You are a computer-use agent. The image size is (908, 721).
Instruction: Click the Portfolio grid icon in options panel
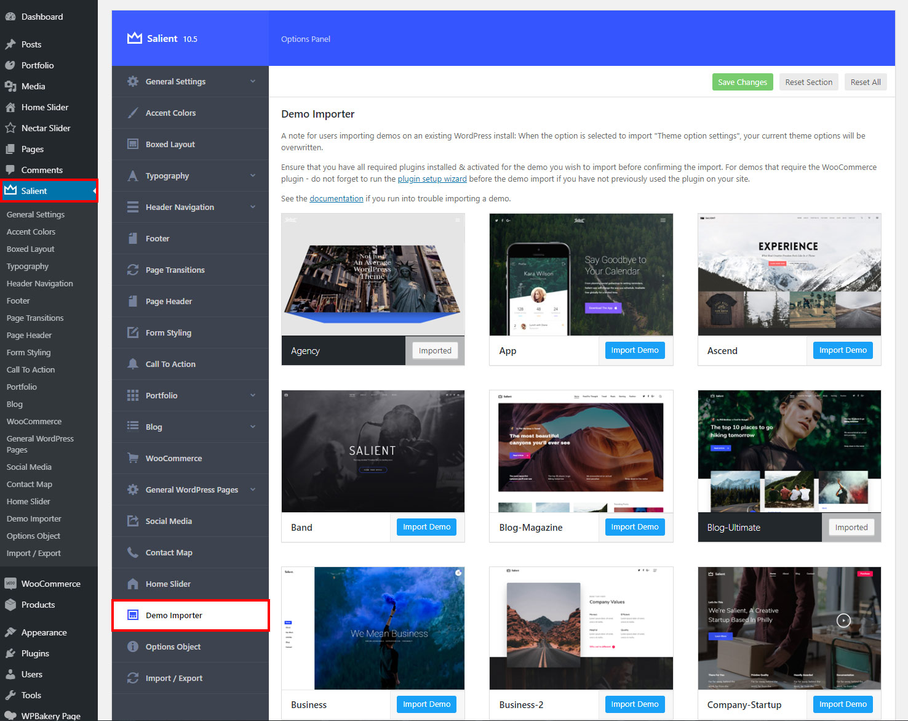tap(133, 395)
